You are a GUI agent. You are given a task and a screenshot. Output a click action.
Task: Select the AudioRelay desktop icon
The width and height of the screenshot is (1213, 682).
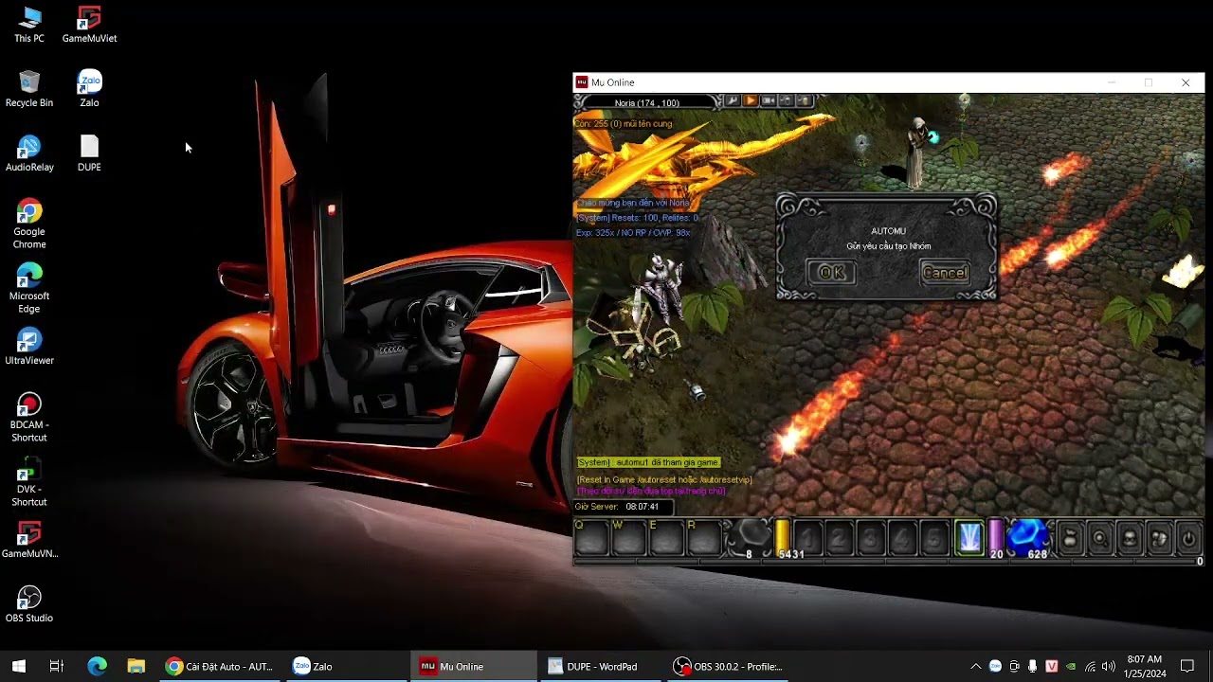pyautogui.click(x=29, y=154)
